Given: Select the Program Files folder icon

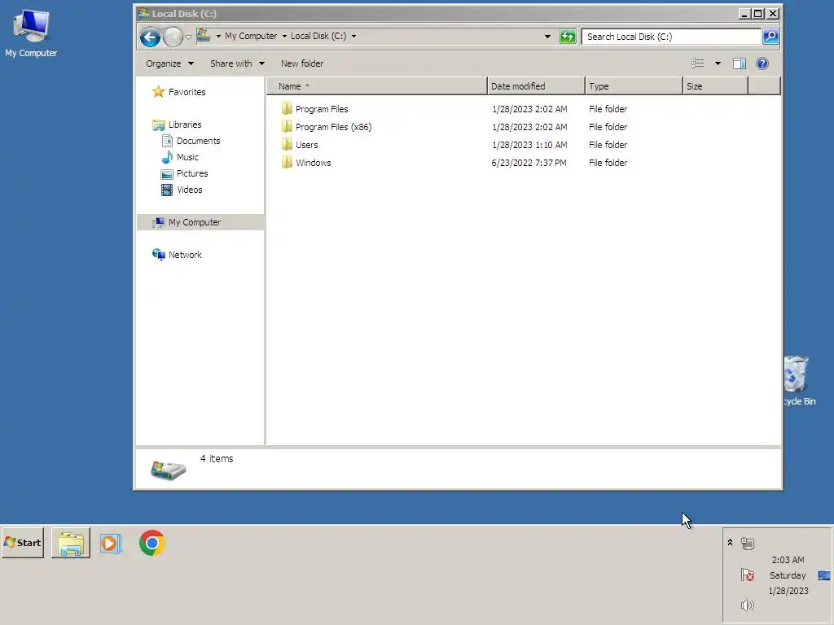Looking at the screenshot, I should tap(287, 109).
